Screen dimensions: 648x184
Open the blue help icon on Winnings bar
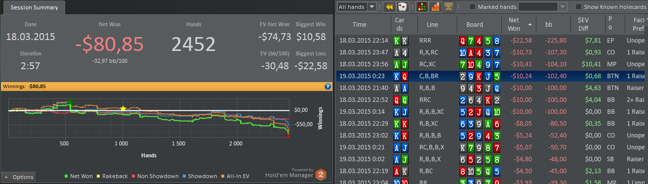327,86
